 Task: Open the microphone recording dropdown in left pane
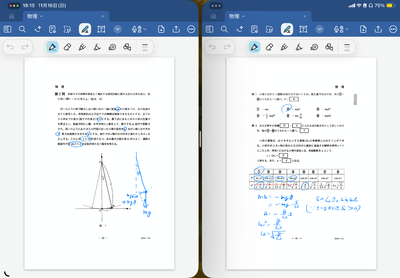pyautogui.click(x=139, y=29)
